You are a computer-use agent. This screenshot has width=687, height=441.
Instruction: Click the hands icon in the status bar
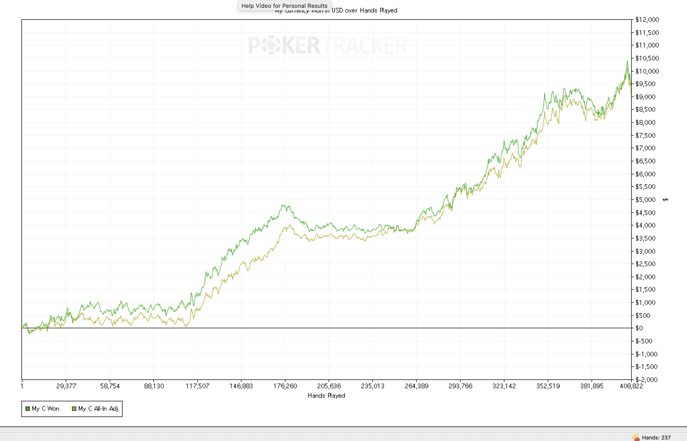click(636, 437)
